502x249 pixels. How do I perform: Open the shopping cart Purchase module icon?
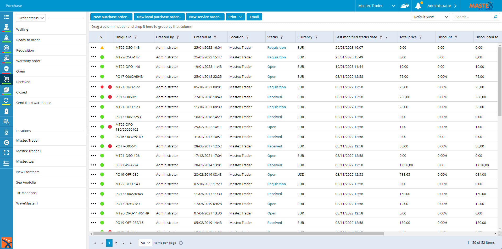pos(6,79)
